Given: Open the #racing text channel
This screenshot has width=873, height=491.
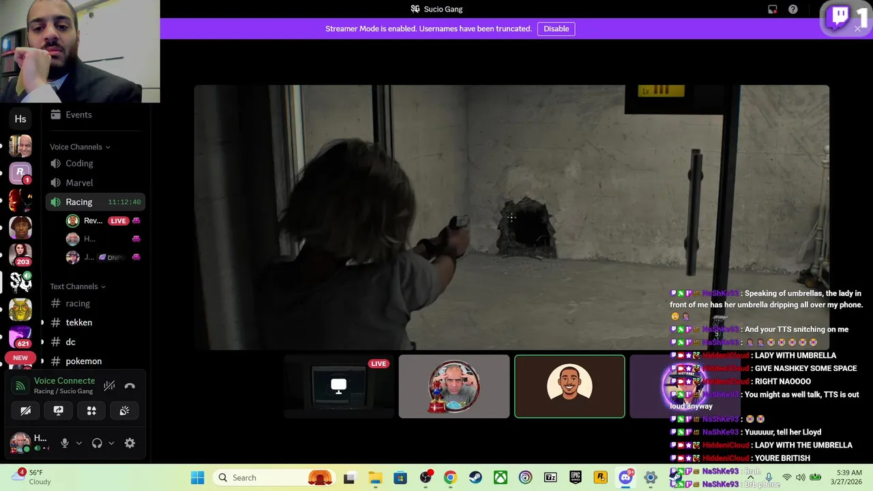Looking at the screenshot, I should click(95, 303).
